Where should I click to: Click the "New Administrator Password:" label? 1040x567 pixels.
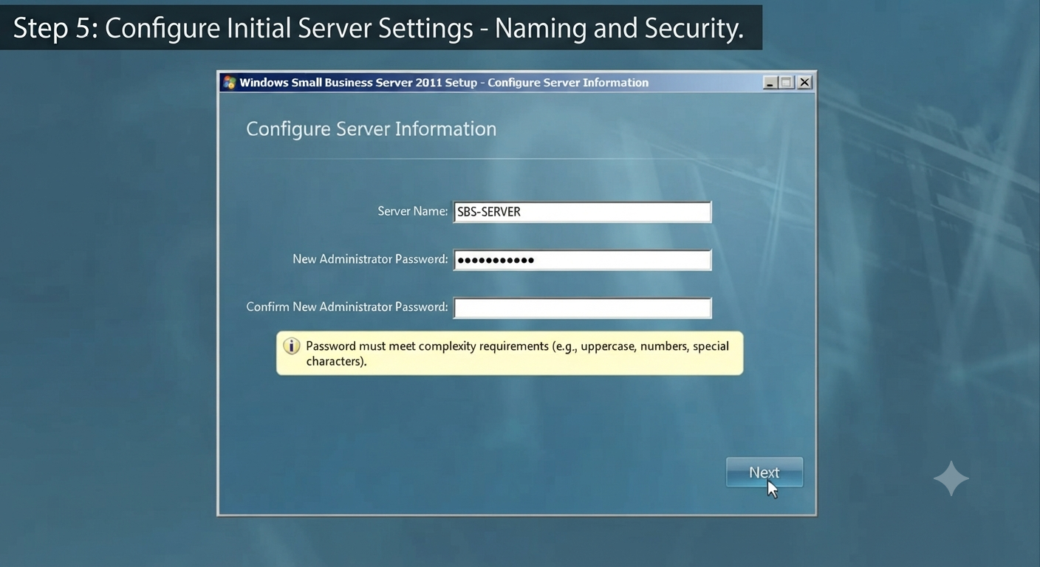(x=370, y=259)
